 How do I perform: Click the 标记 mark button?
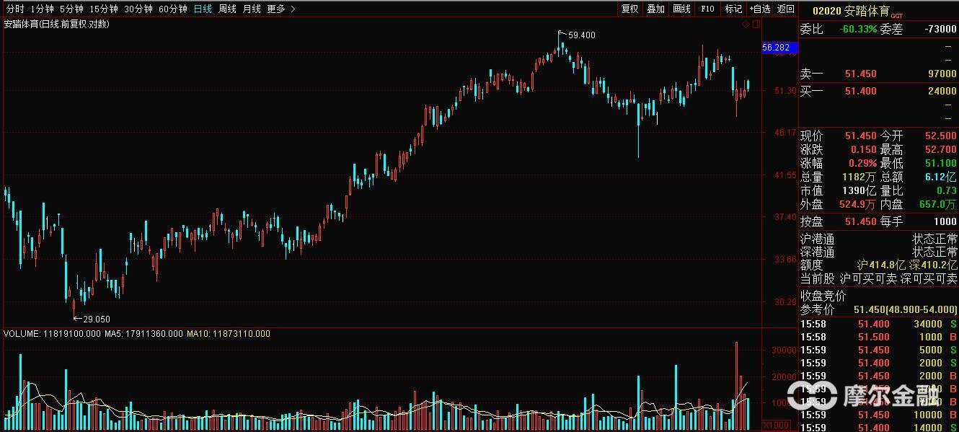click(733, 9)
